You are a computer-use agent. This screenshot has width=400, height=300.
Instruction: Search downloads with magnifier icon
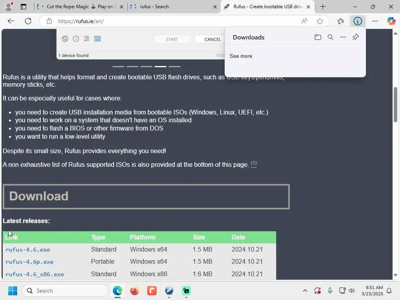click(x=330, y=37)
